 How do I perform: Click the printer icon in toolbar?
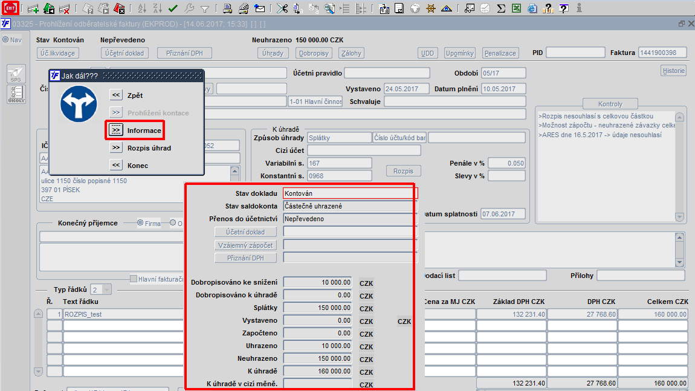[227, 8]
